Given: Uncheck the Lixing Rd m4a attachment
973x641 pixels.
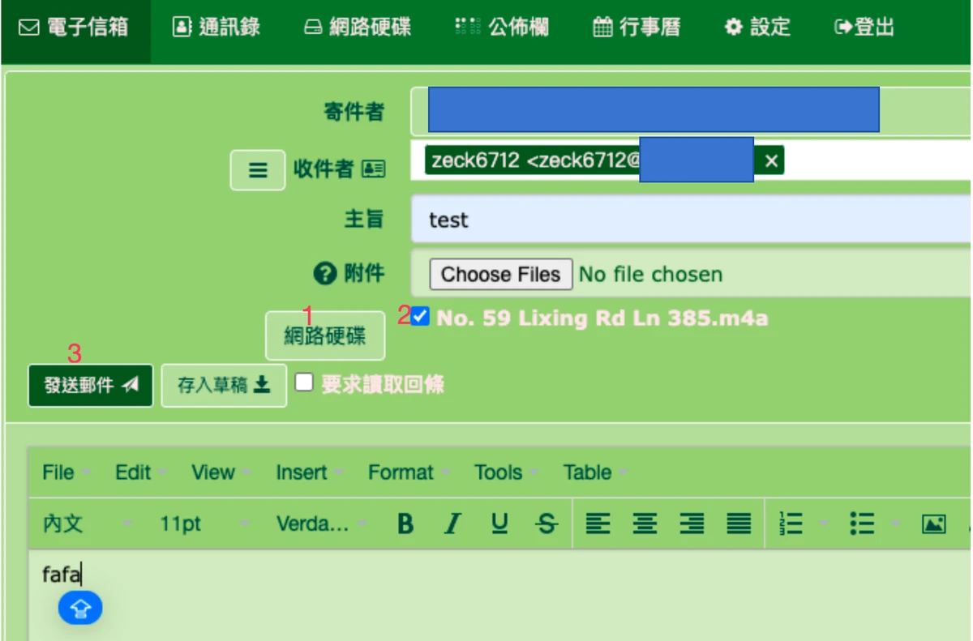Looking at the screenshot, I should (x=420, y=317).
